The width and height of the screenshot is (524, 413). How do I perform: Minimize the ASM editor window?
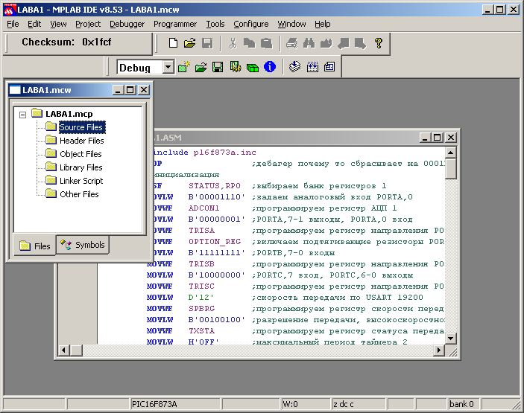pyautogui.click(x=425, y=138)
